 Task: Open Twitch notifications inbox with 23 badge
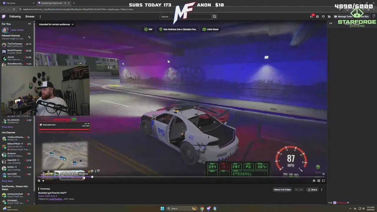312,16
